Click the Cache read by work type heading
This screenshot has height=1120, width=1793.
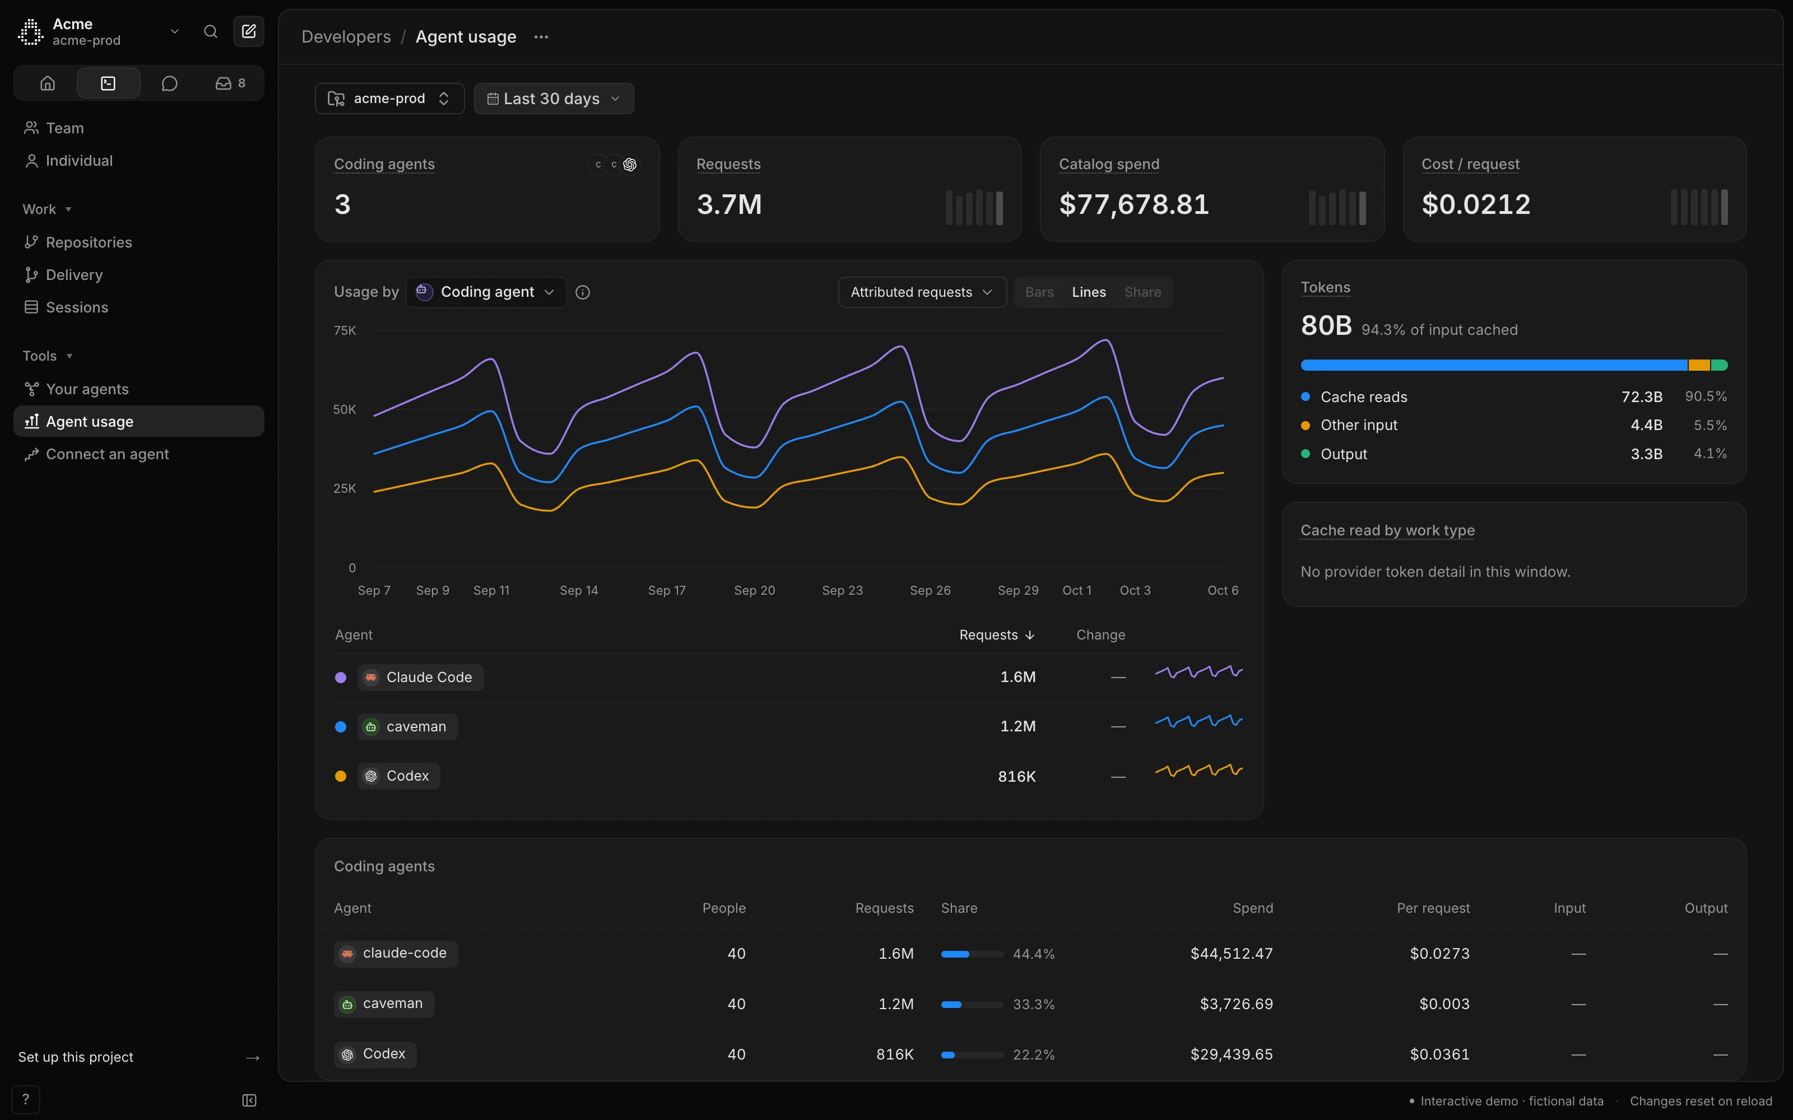coord(1387,530)
